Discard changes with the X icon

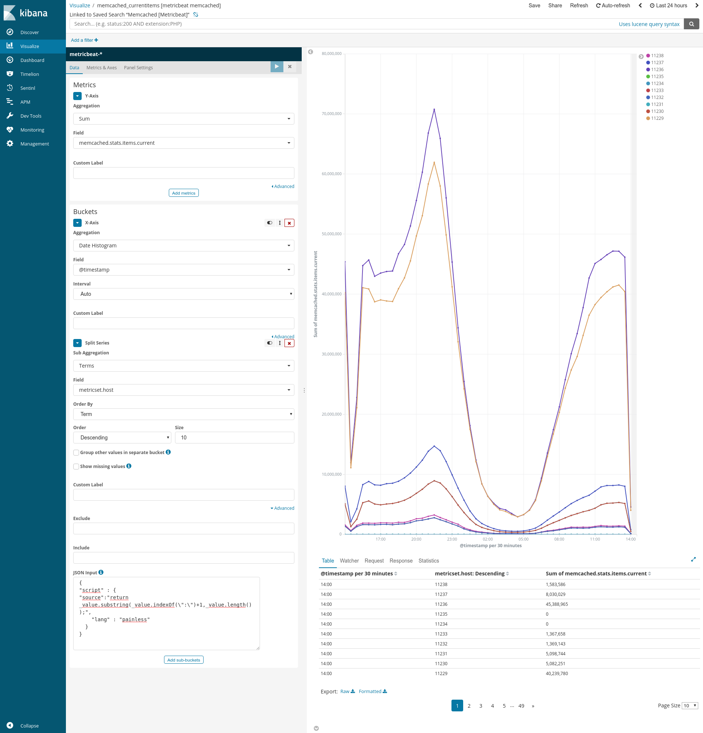[x=290, y=67]
